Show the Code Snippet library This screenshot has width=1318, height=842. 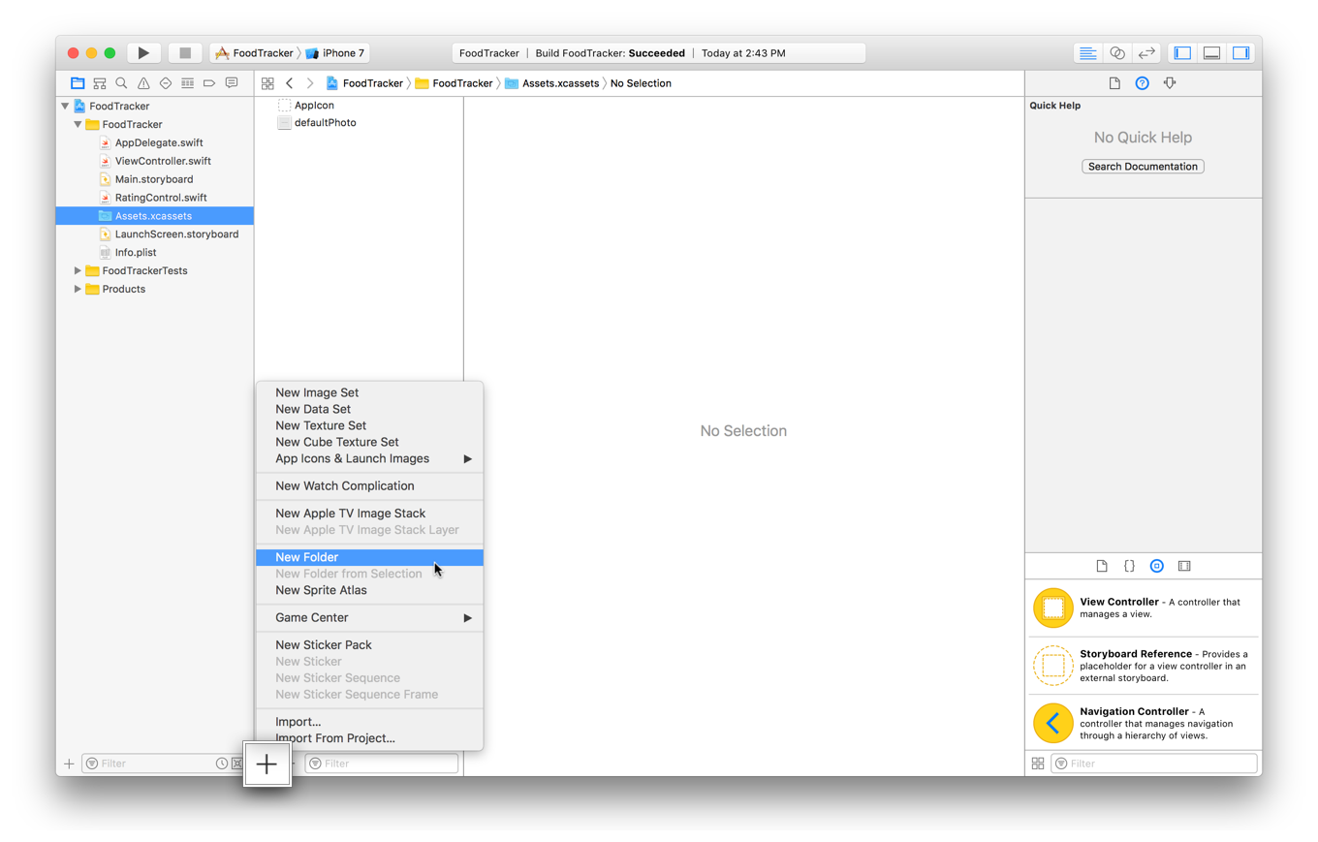pyautogui.click(x=1129, y=566)
